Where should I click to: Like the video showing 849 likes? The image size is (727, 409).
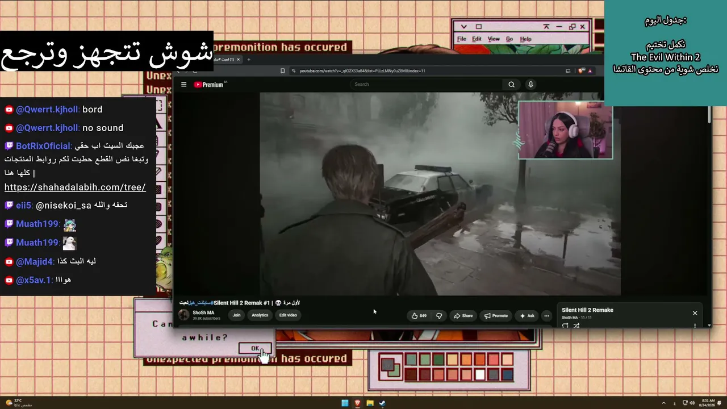click(x=419, y=316)
